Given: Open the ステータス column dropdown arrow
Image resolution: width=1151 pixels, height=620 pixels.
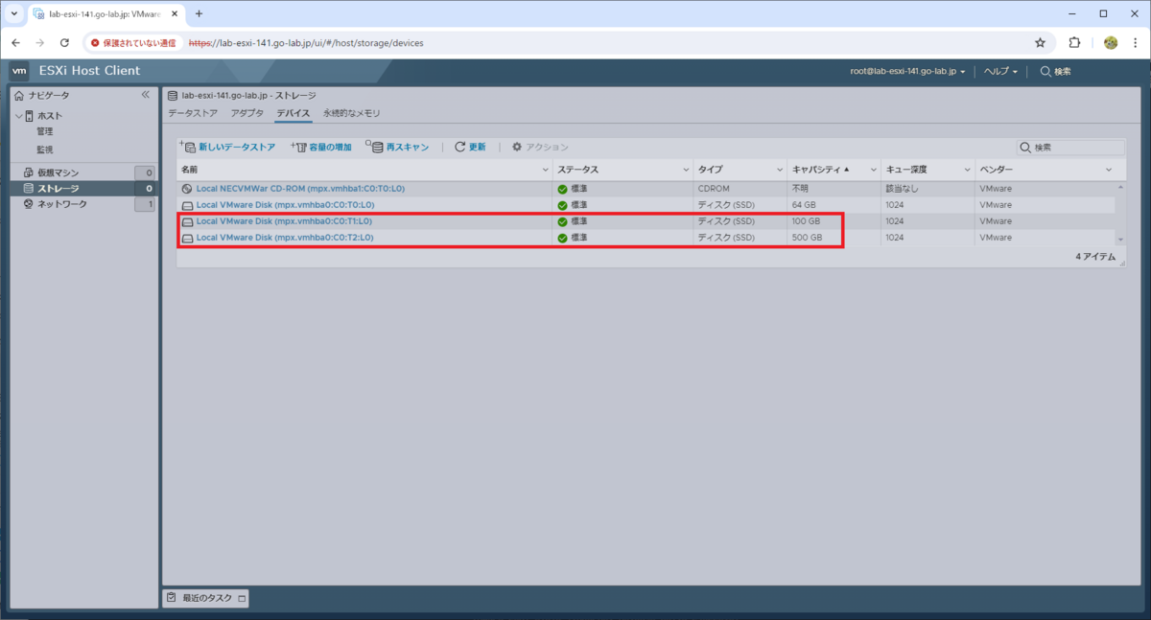Looking at the screenshot, I should click(686, 170).
